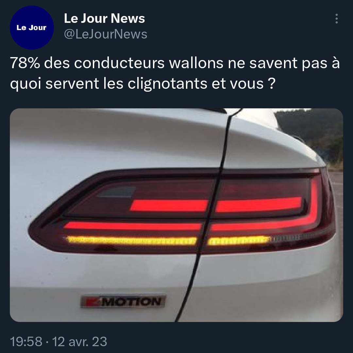Open the Le Jour profile avatar
Viewport: 353px width, 353px height.
coord(32,27)
